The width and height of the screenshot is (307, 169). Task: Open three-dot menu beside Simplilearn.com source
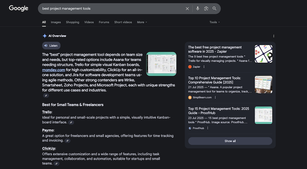pos(215,98)
